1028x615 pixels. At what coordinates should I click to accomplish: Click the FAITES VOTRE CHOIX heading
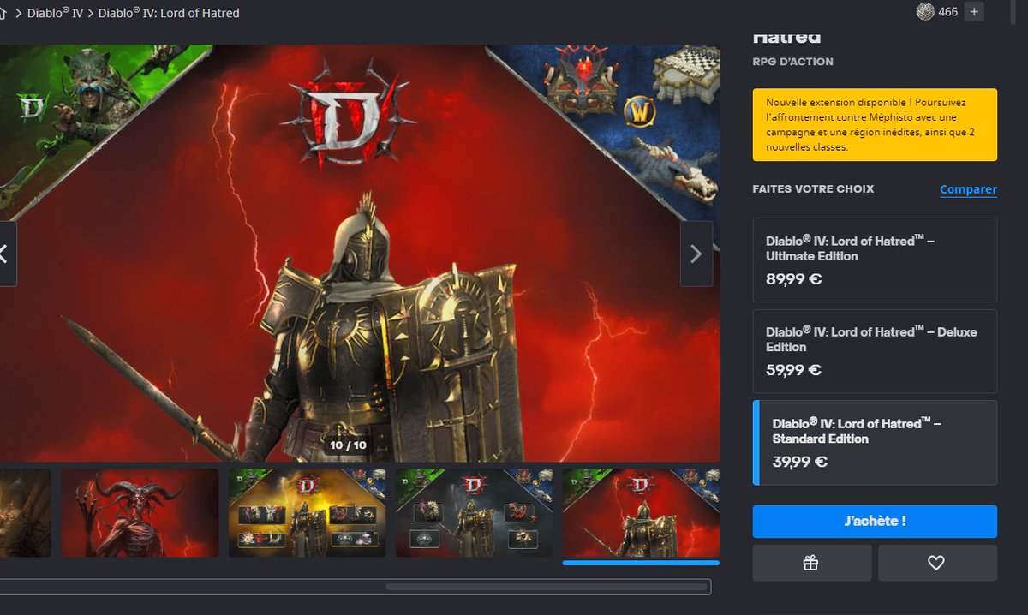[813, 188]
